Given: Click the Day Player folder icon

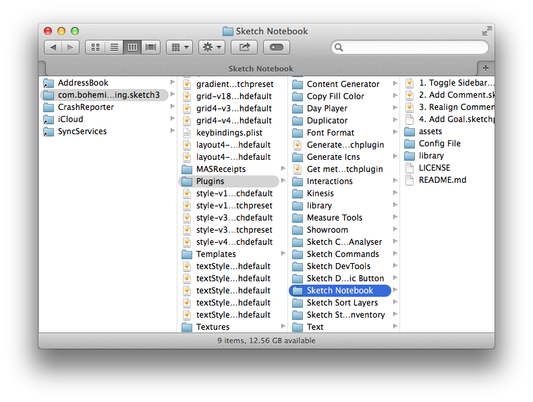Looking at the screenshot, I should pos(298,109).
